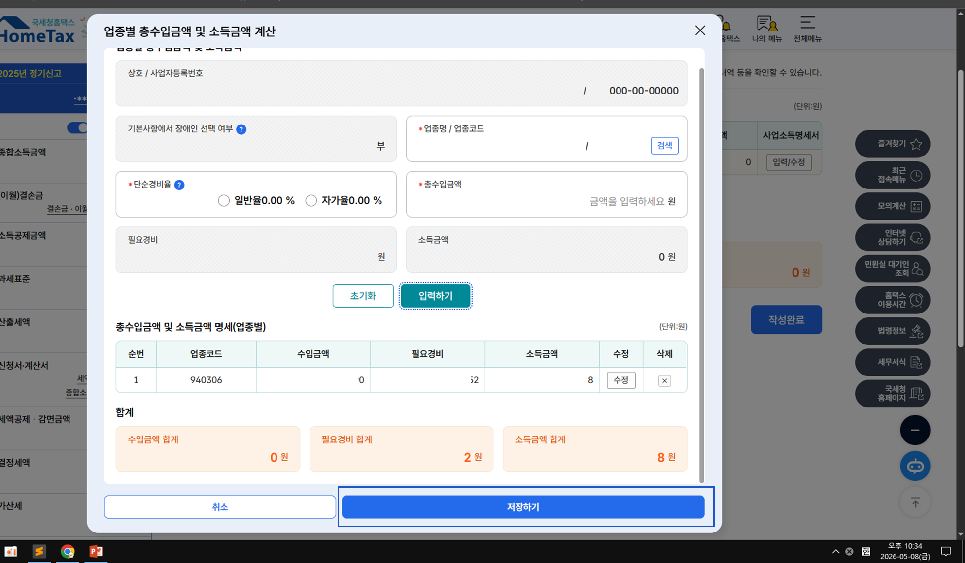This screenshot has width=965, height=563.
Task: Show hidden system tray icons
Action: tap(836, 551)
